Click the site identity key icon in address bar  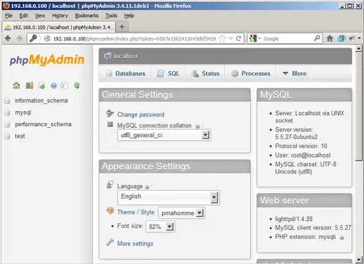[33, 38]
